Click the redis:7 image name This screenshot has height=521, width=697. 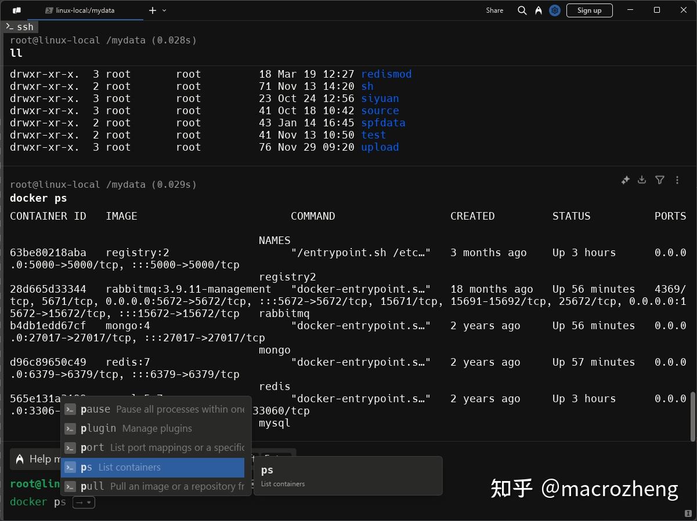(x=128, y=362)
